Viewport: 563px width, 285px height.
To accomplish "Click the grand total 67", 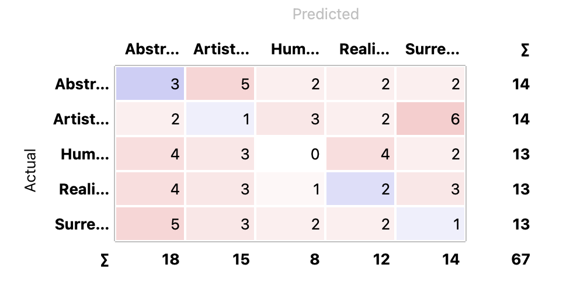I will pyautogui.click(x=520, y=259).
